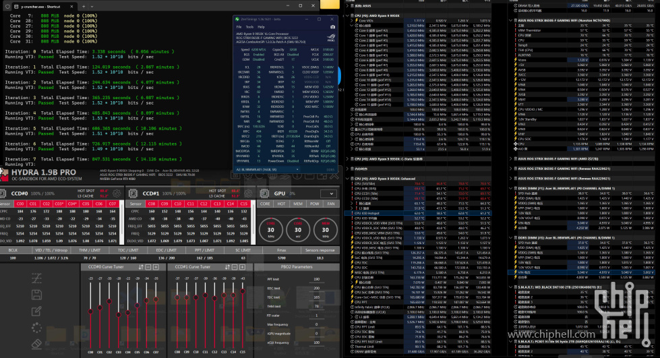
Task: Collapse CPU [#0]: AMD Ryzen 9 9950X tree
Action: 347,16
